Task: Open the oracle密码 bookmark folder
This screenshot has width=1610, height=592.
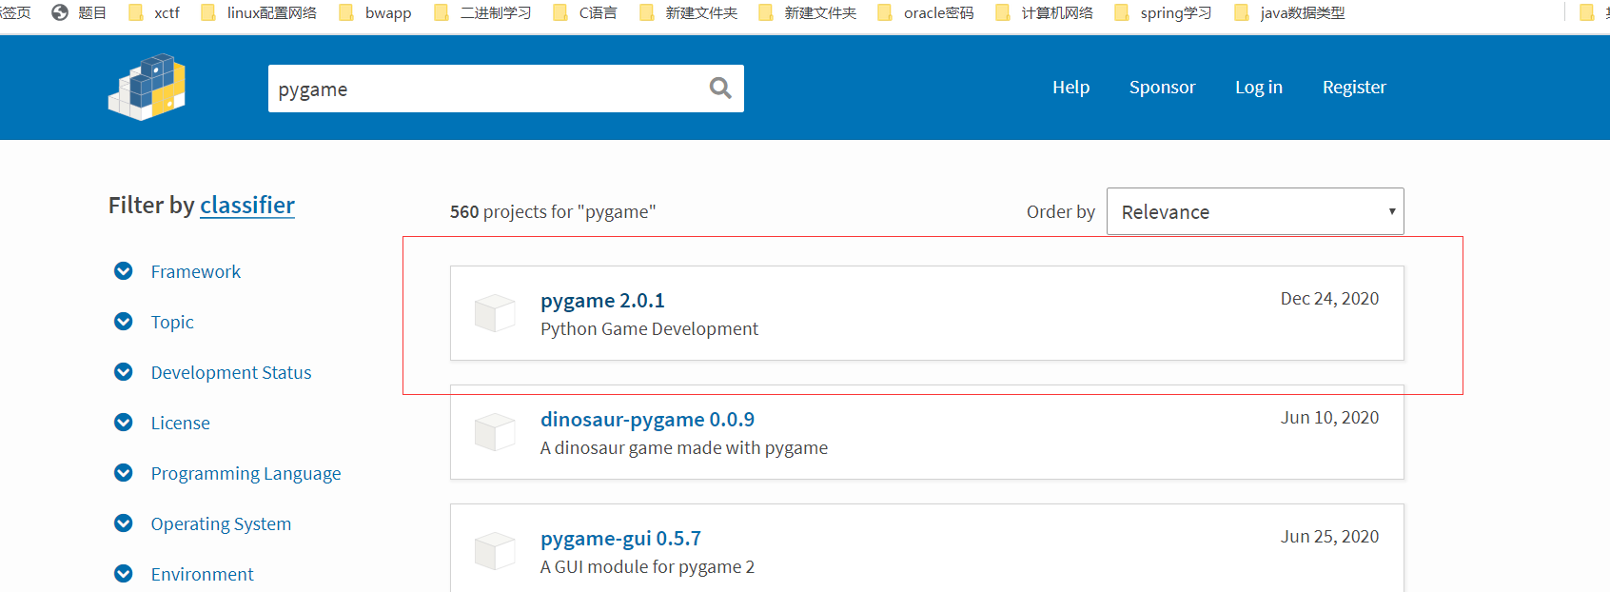Action: 926,12
